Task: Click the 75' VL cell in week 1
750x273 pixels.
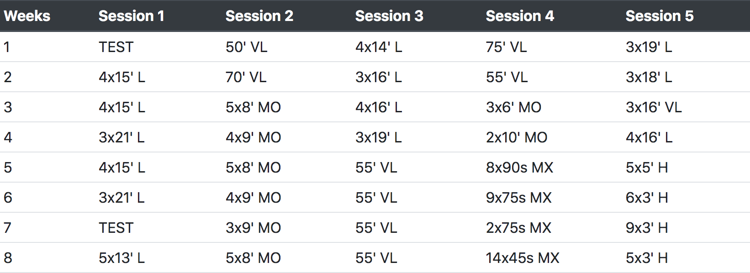Action: coord(506,47)
